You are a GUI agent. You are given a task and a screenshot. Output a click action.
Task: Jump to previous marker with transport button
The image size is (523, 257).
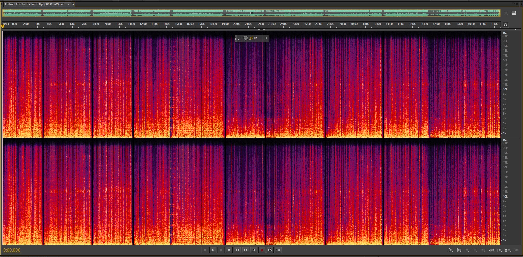tap(229, 250)
